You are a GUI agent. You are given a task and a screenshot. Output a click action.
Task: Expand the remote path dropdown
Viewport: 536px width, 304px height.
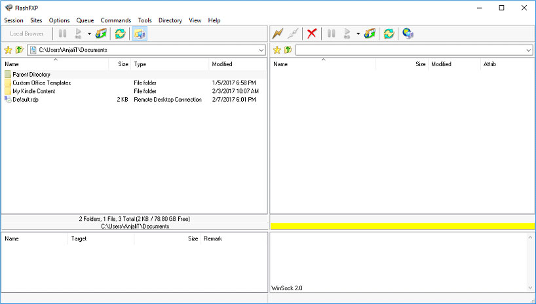[529, 50]
